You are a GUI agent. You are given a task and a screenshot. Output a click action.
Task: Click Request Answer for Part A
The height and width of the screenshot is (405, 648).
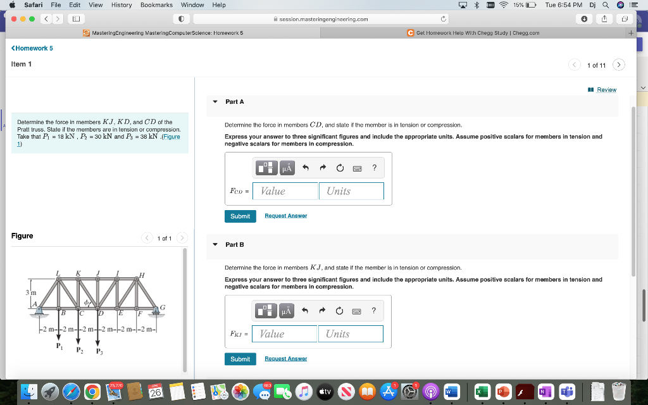(x=285, y=216)
